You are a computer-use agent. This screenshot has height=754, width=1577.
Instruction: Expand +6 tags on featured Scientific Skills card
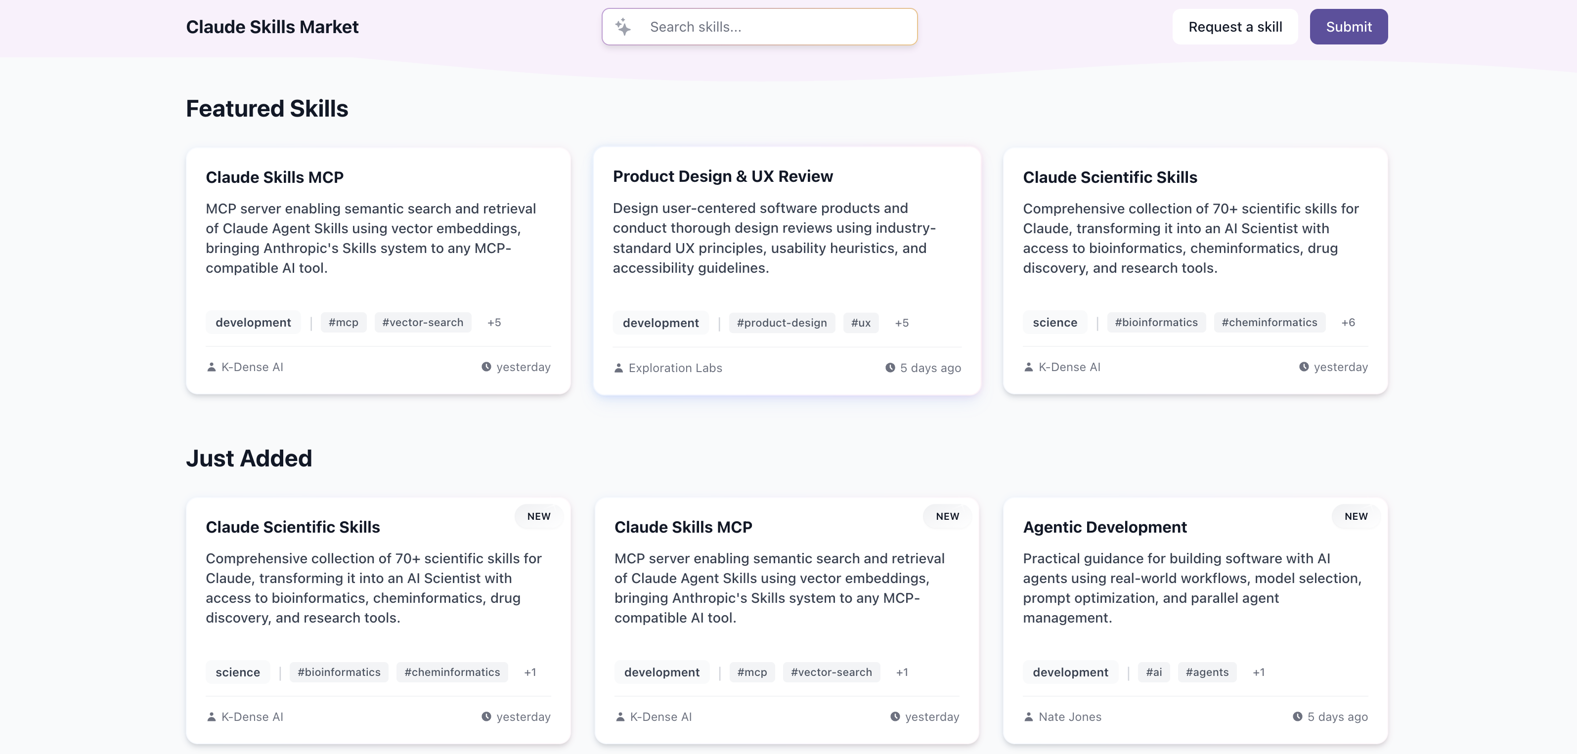point(1348,323)
